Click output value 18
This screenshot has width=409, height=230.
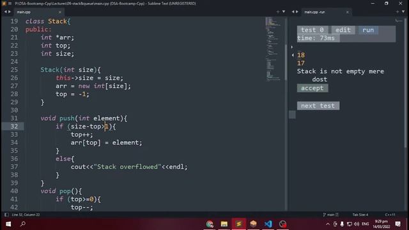pyautogui.click(x=301, y=55)
